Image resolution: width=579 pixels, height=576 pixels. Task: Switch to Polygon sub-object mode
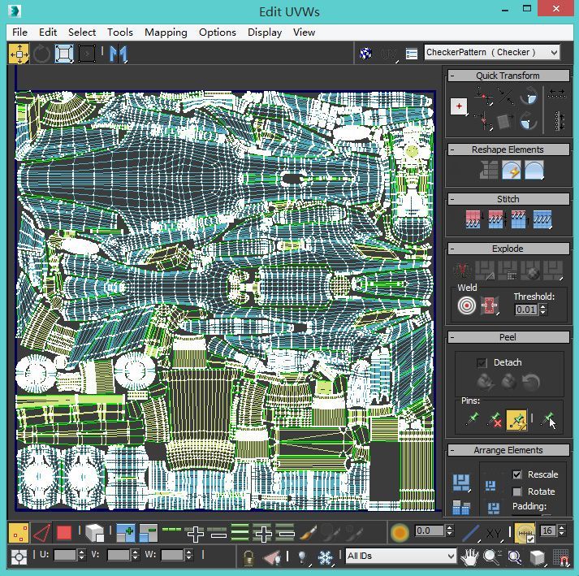pos(64,533)
